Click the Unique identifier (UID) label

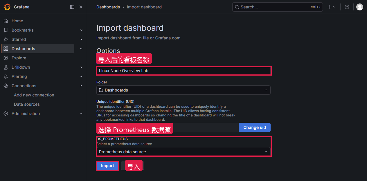click(115, 102)
